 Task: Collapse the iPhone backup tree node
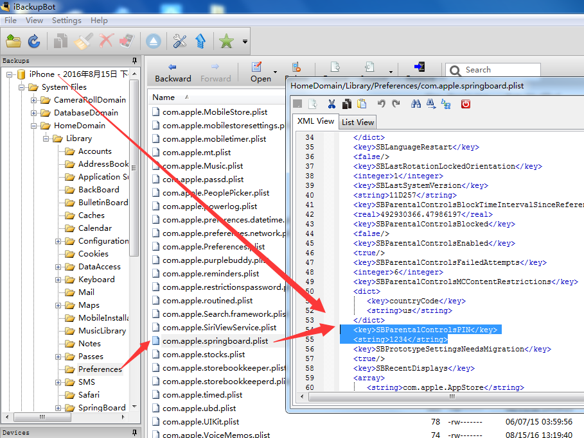coord(10,74)
